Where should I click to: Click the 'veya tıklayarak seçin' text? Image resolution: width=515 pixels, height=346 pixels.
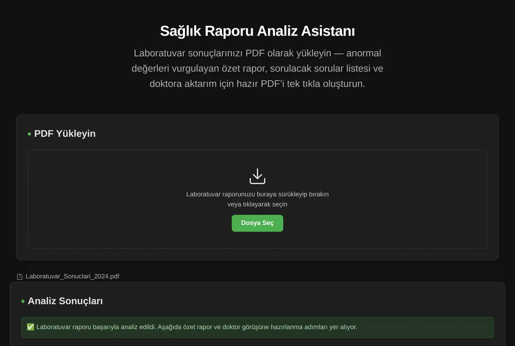pos(257,204)
